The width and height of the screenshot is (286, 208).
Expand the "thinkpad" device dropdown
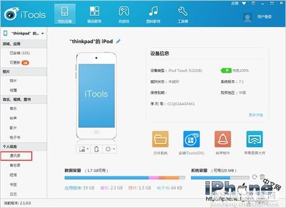click(43, 34)
